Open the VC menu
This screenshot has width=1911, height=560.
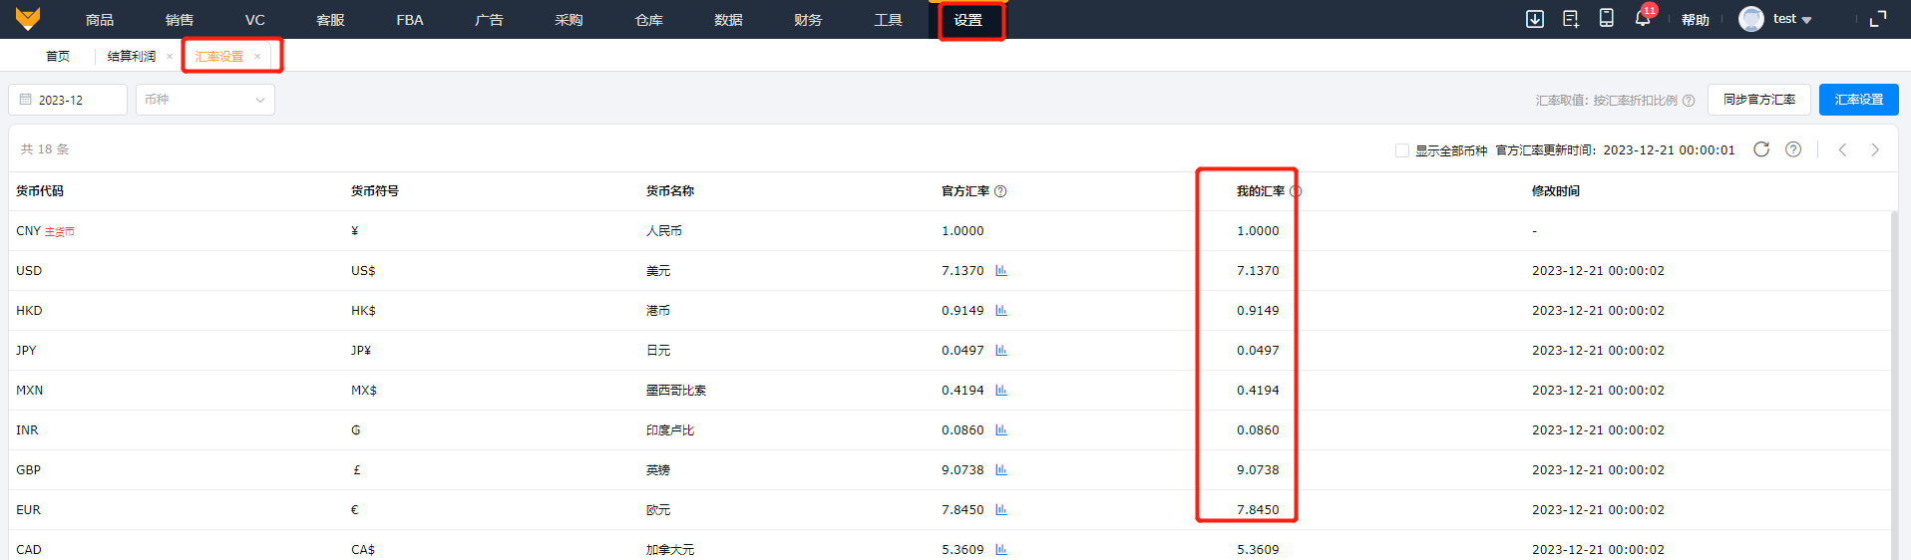click(255, 20)
